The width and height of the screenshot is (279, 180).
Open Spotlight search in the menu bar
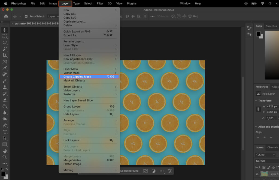click(270, 4)
